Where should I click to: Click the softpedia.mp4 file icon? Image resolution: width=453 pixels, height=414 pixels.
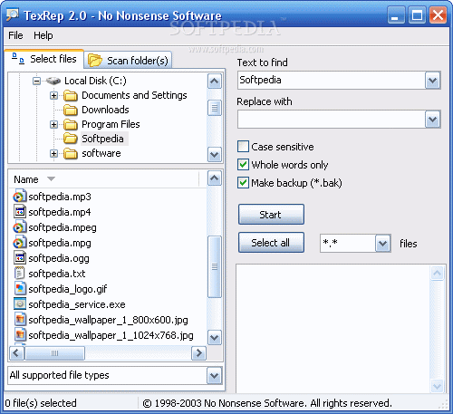[x=19, y=212]
